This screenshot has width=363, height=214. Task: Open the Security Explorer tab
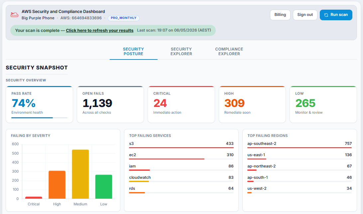pos(181,52)
